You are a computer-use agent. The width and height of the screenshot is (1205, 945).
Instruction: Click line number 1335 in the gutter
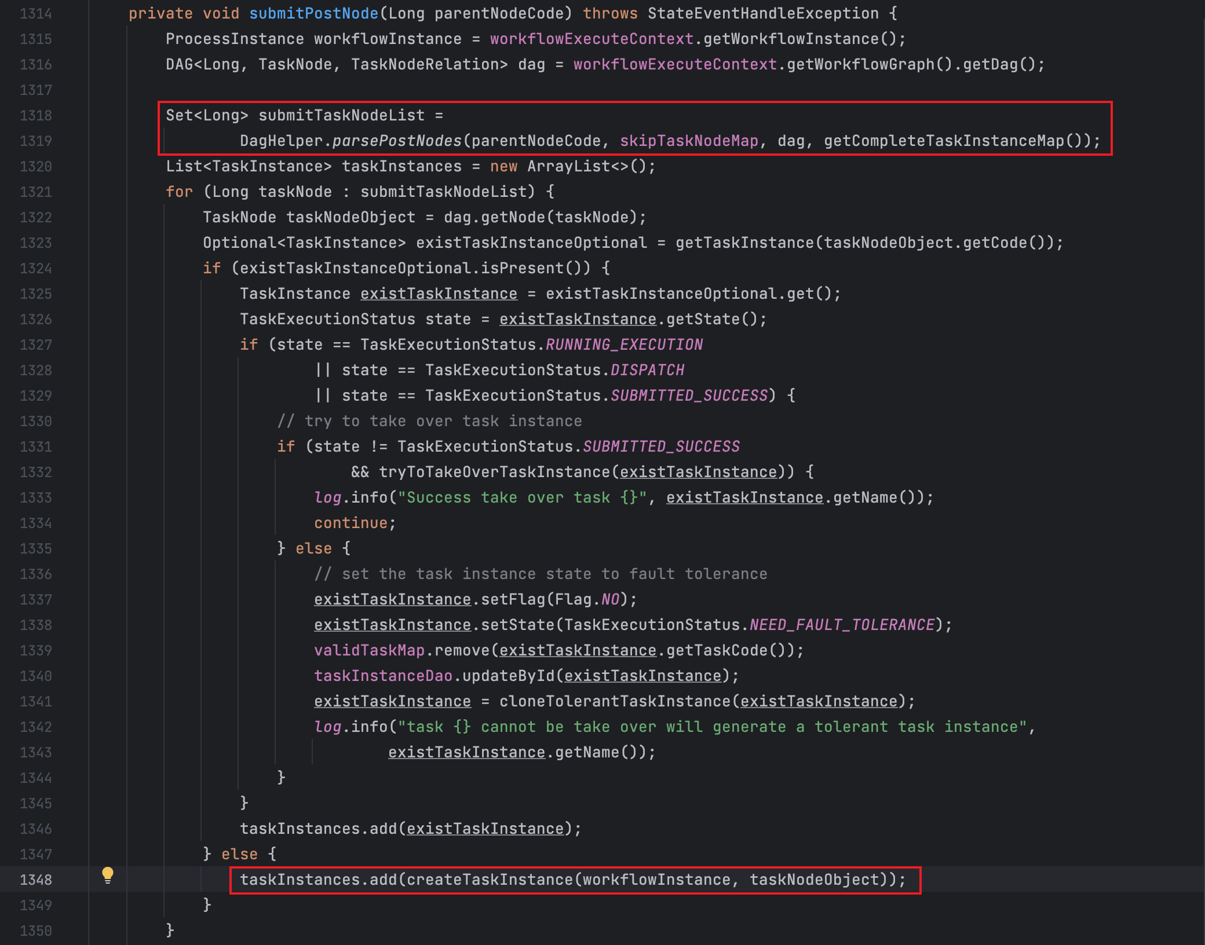(36, 548)
